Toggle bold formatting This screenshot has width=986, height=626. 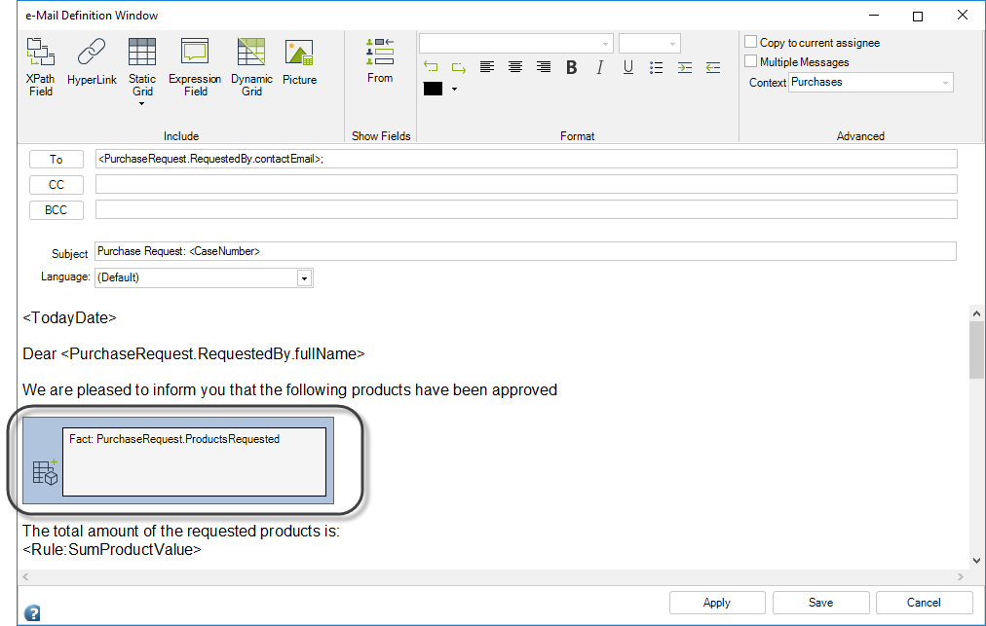point(571,66)
